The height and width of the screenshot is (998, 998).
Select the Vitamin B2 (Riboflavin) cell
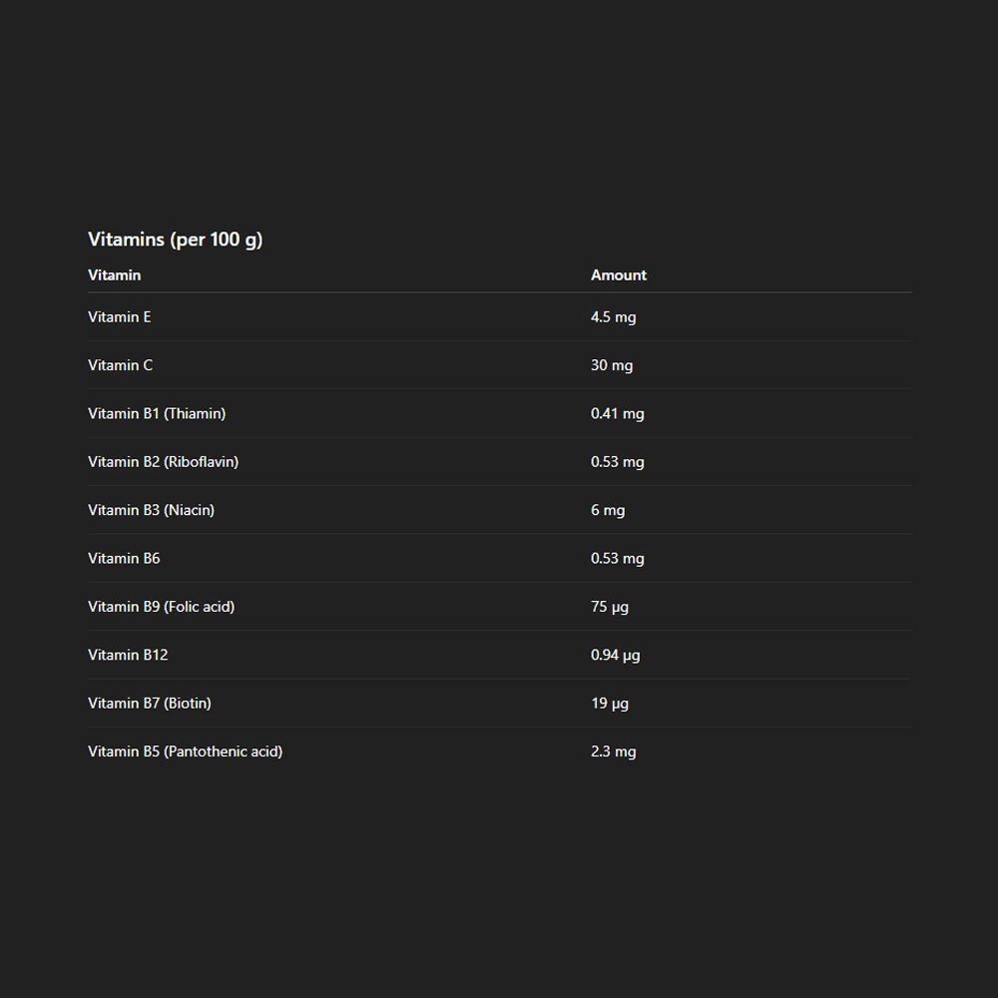(x=163, y=462)
